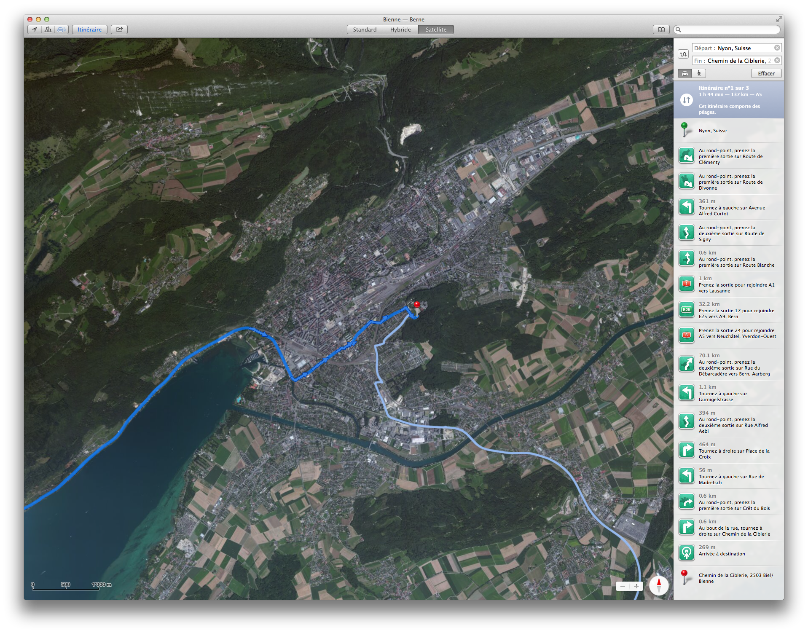The height and width of the screenshot is (633, 808).
Task: Click the share button in toolbar
Action: coord(119,30)
